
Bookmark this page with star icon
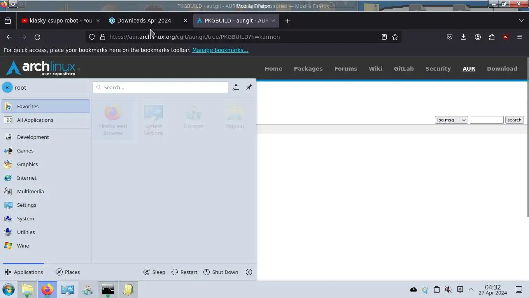395,37
